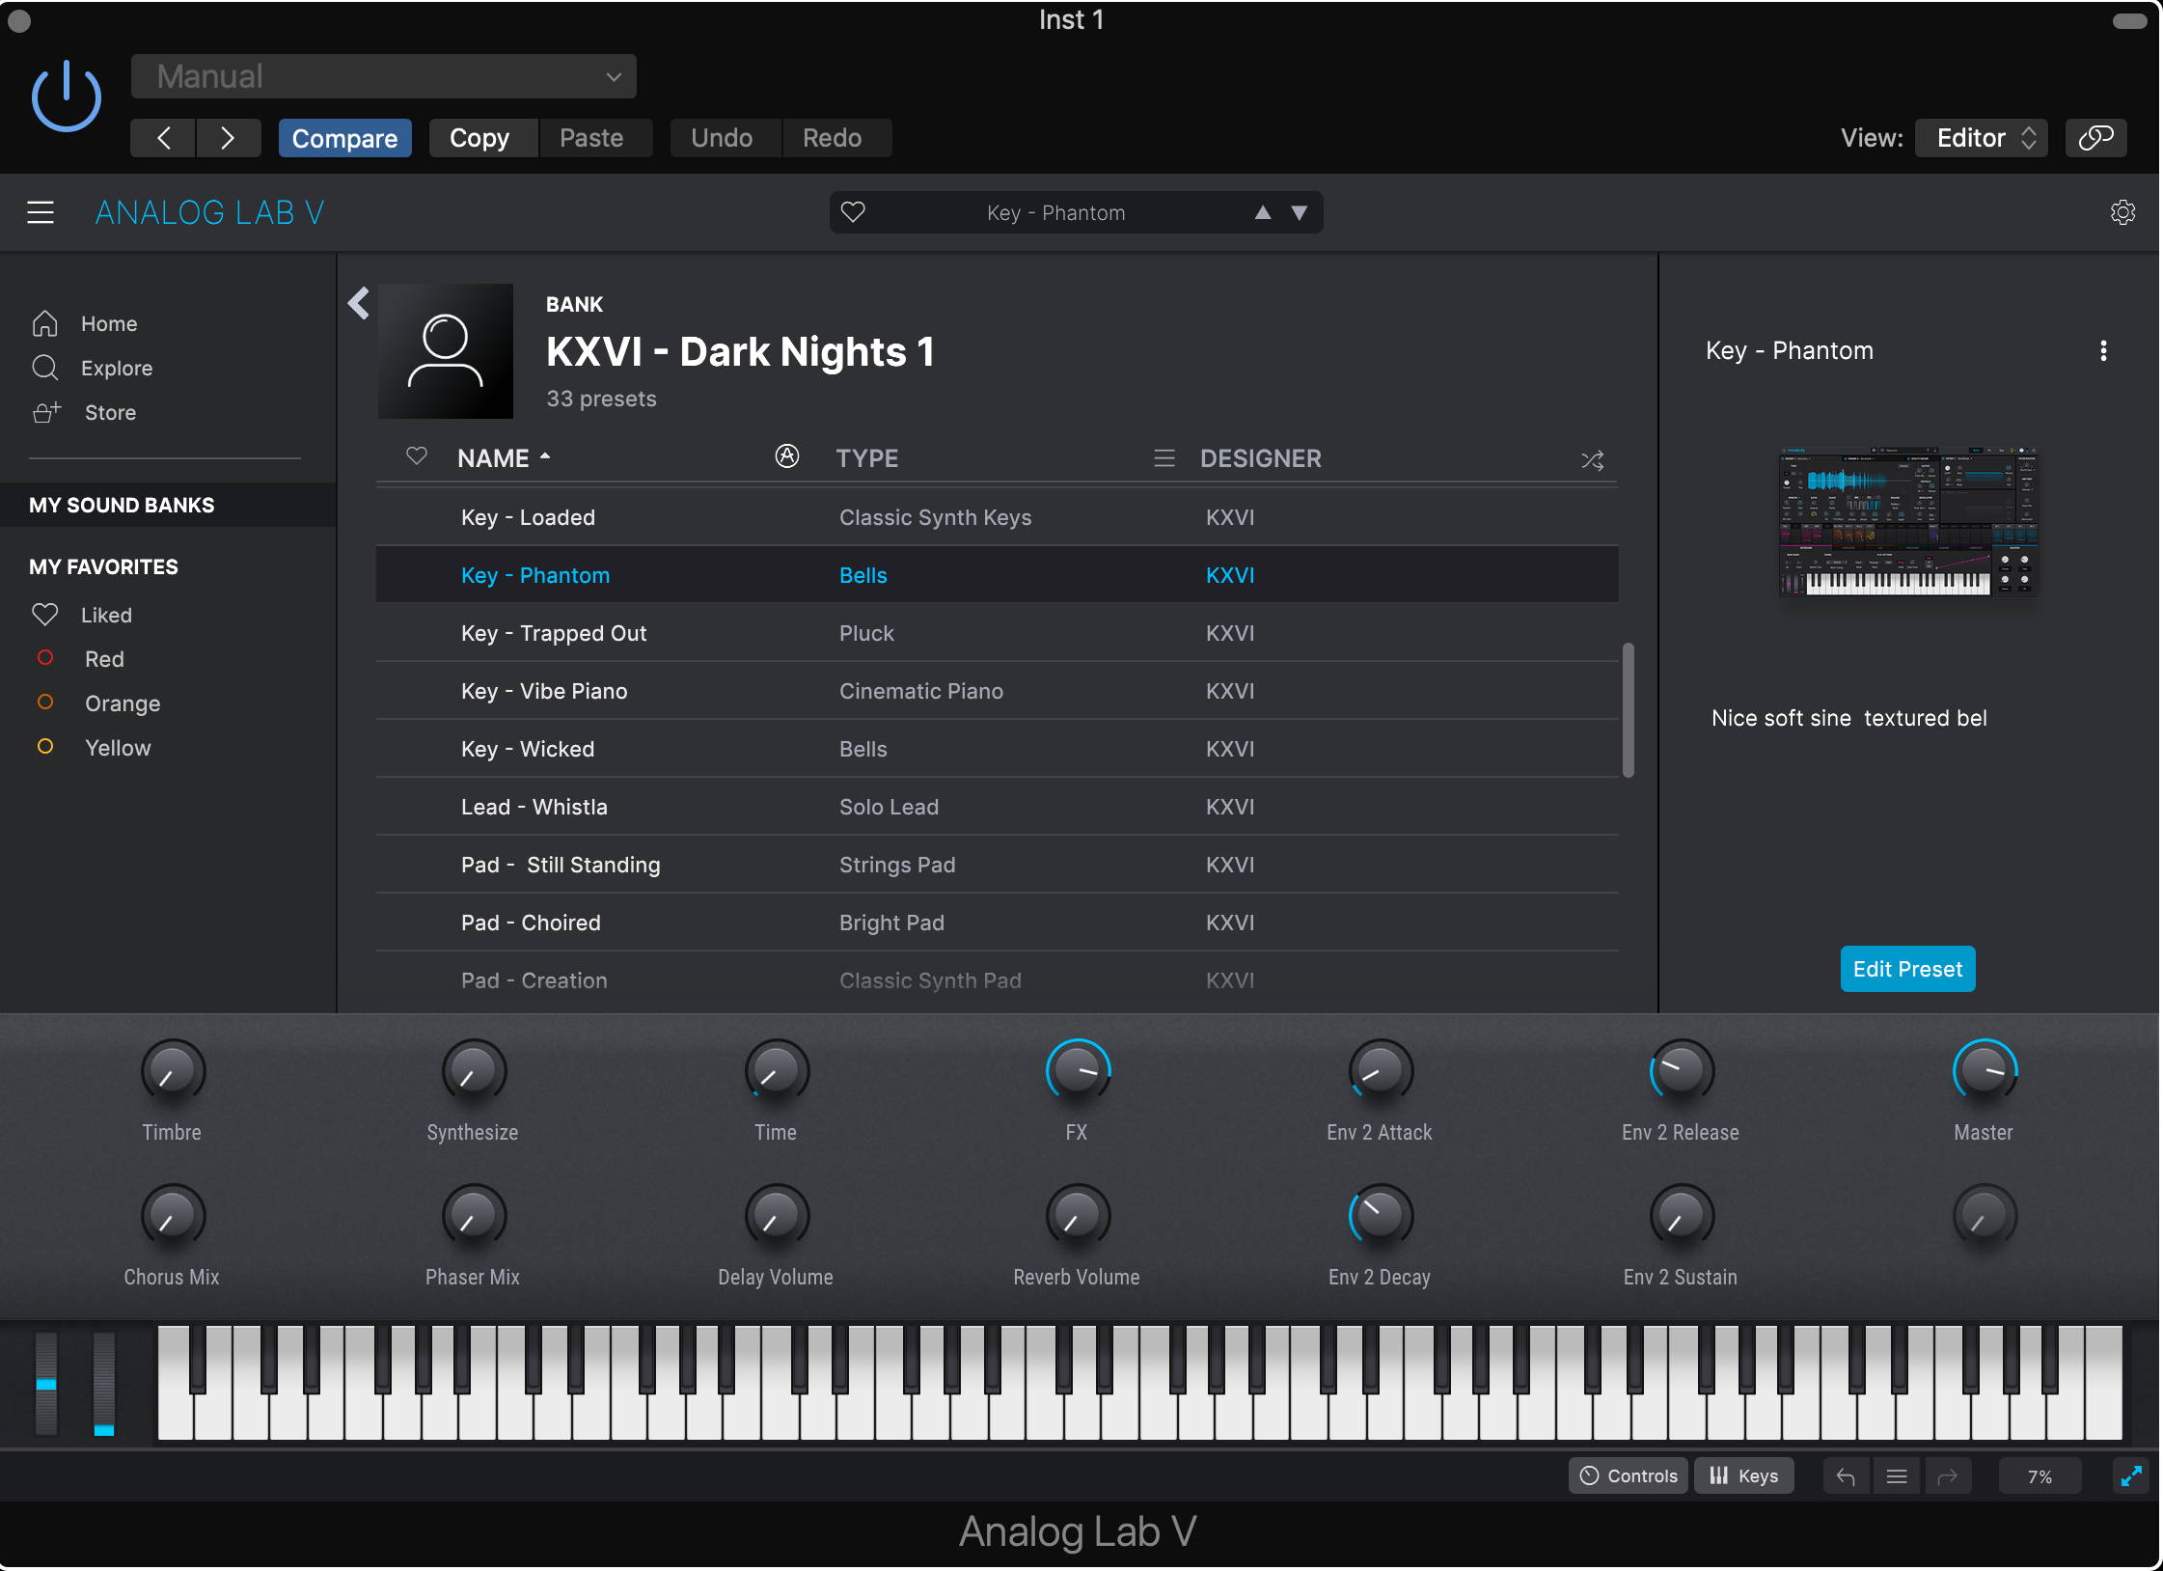
Task: Filter by liked heart column header
Action: coord(417,456)
